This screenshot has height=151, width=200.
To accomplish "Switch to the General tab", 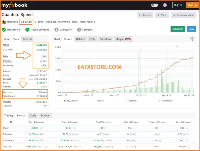I will 27,39.
